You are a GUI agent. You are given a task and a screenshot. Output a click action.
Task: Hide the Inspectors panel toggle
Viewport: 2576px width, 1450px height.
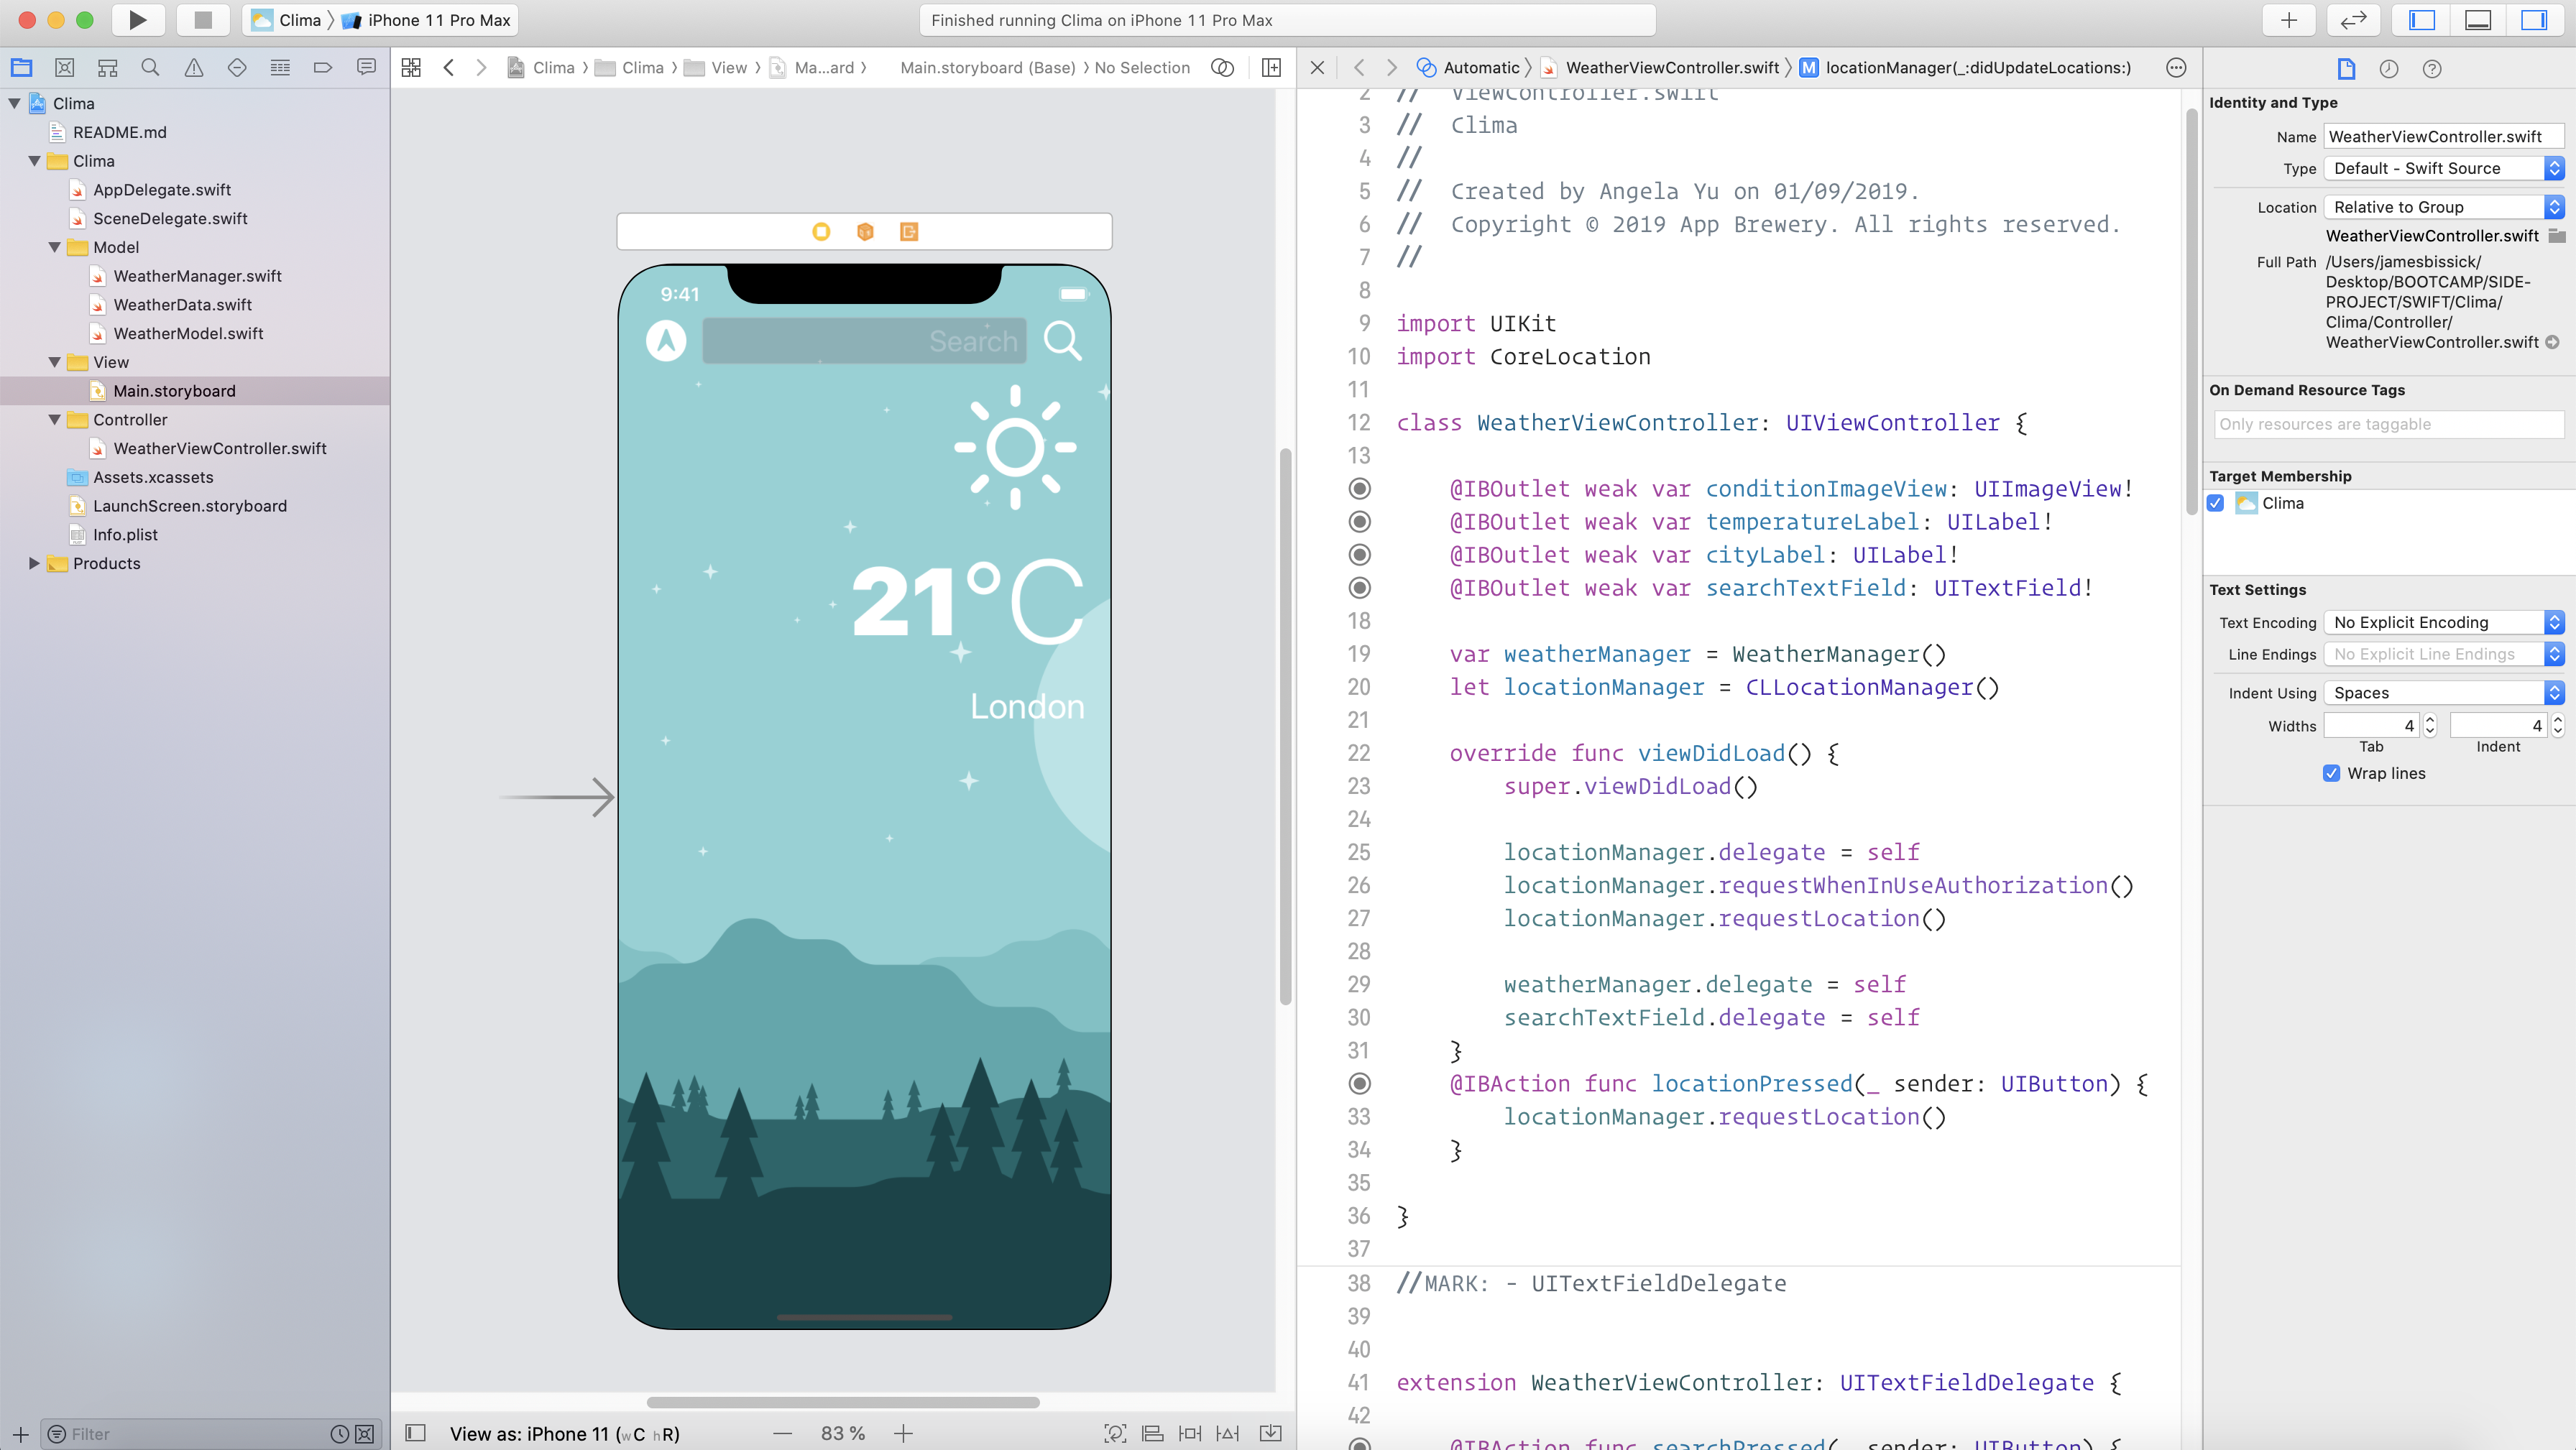(x=2533, y=20)
